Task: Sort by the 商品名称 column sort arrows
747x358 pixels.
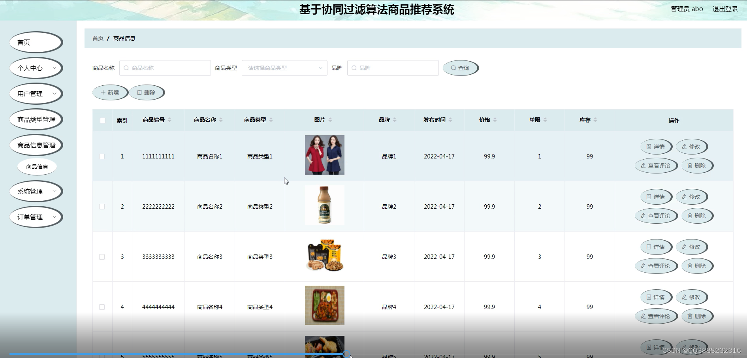Action: tap(221, 120)
